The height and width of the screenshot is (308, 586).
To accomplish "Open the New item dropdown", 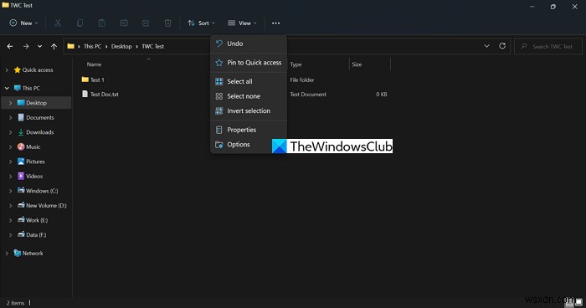I will (x=23, y=23).
